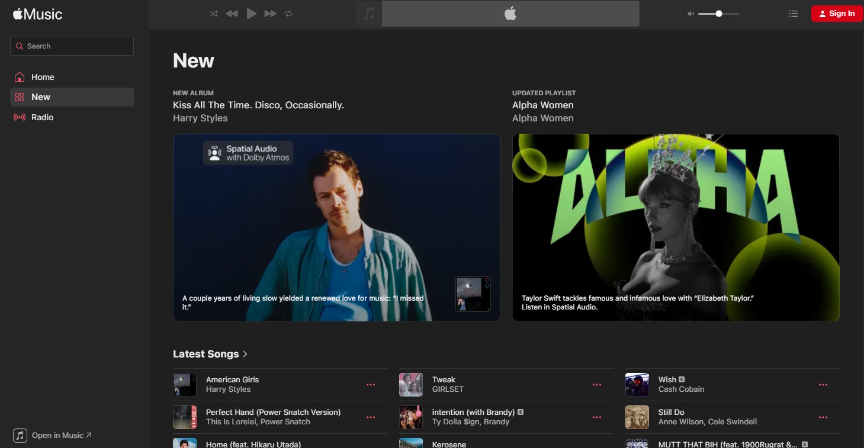Click the Sign In button
864x448 pixels.
[x=837, y=14]
